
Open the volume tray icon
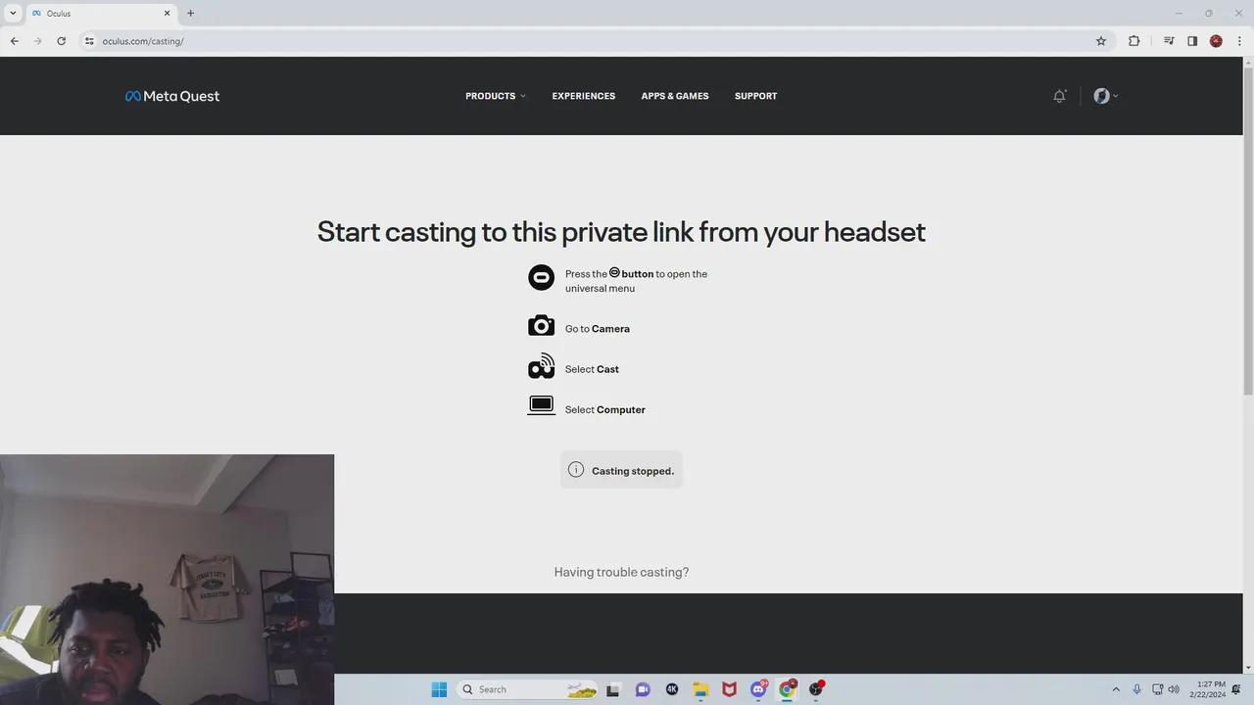(1174, 689)
